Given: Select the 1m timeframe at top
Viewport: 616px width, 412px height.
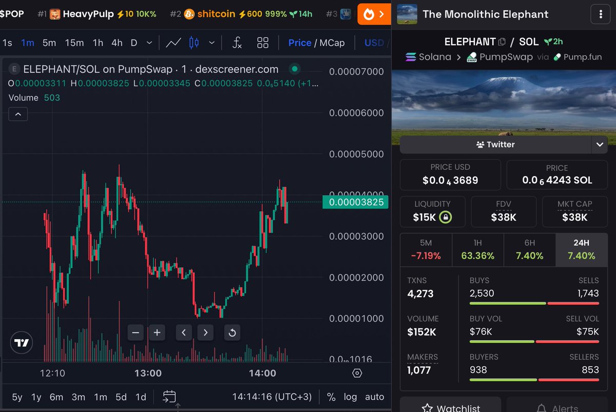Looking at the screenshot, I should [x=28, y=43].
